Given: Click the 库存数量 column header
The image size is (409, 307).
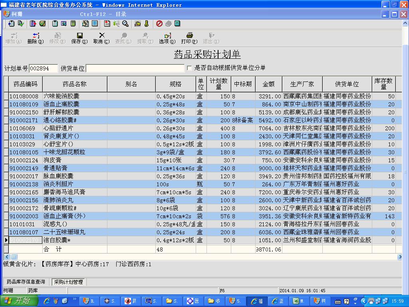Looking at the screenshot, I should pos(383,84).
